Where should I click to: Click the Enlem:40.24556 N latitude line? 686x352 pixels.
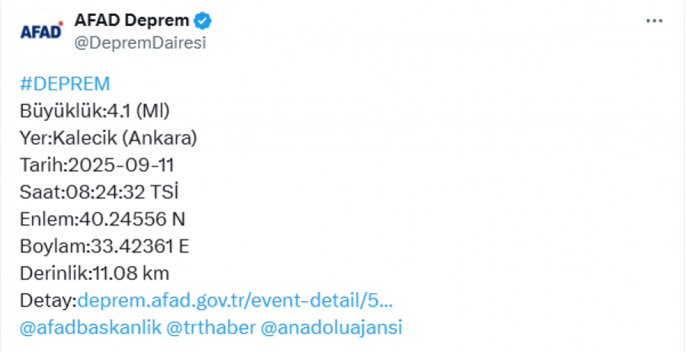102,220
